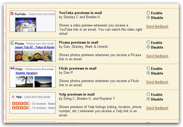
Task: Open Send feedback link for Yelp previews
Action: coord(157,108)
